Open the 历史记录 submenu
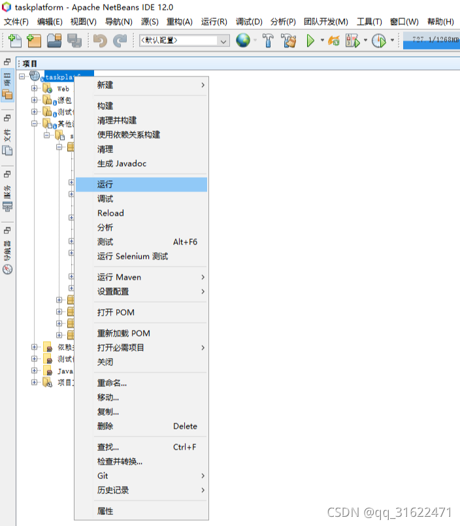 [x=141, y=491]
